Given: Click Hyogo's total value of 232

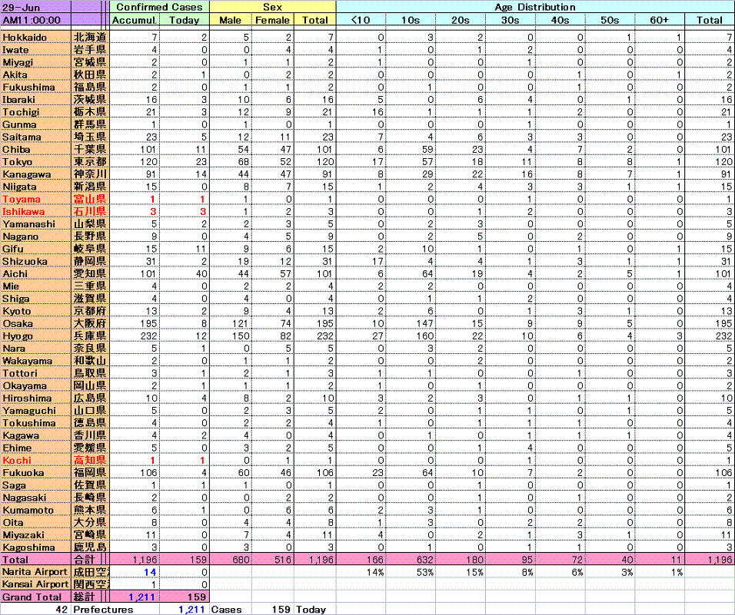Looking at the screenshot, I should click(x=323, y=335).
